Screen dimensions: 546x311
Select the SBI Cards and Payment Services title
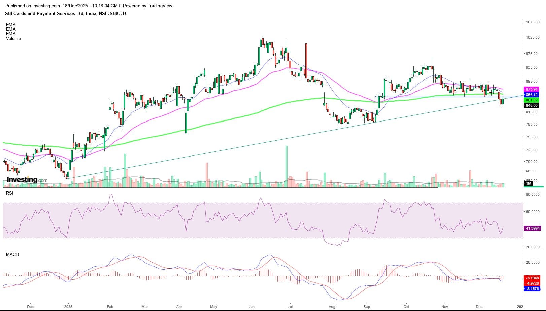pyautogui.click(x=66, y=14)
